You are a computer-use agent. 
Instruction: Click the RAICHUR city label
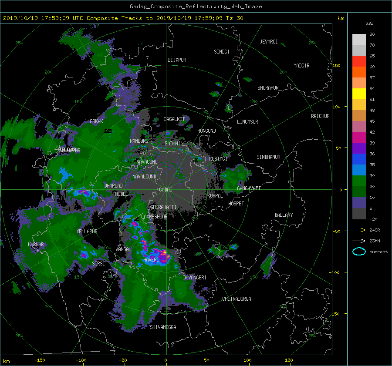pyautogui.click(x=320, y=116)
